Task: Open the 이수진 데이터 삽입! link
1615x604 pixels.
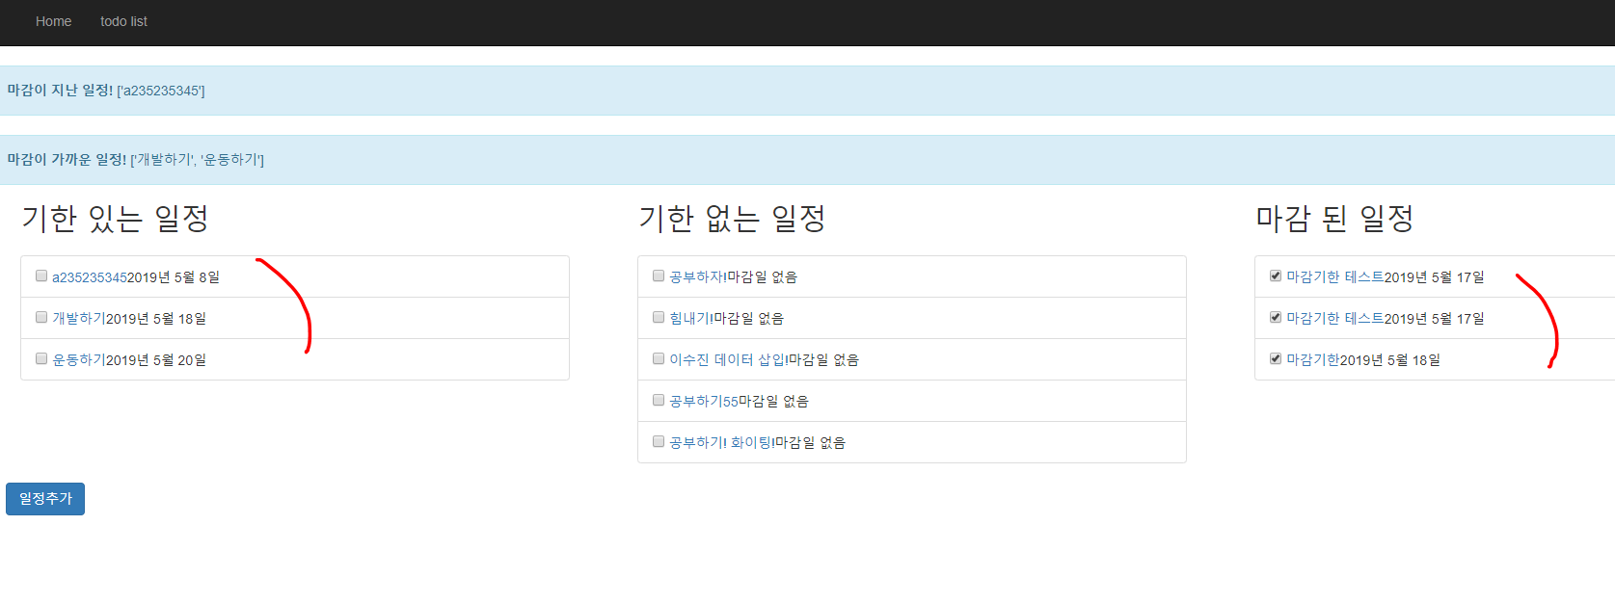Action: tap(729, 360)
